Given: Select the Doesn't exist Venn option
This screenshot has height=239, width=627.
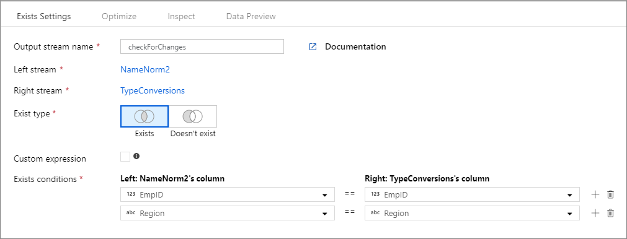Looking at the screenshot, I should pyautogui.click(x=193, y=116).
